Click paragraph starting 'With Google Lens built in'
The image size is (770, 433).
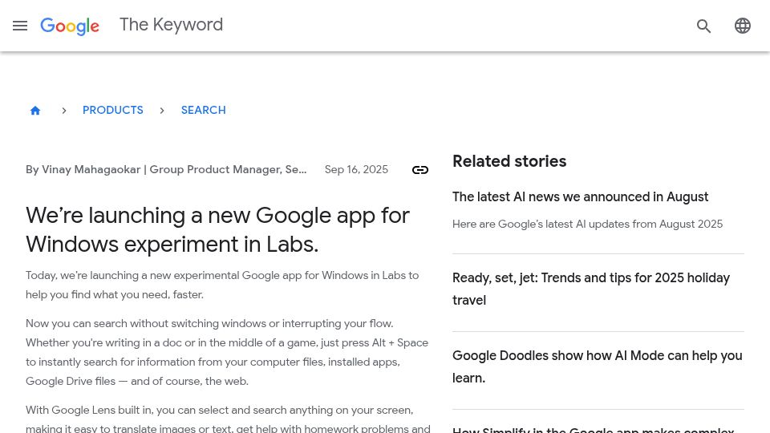coord(228,419)
